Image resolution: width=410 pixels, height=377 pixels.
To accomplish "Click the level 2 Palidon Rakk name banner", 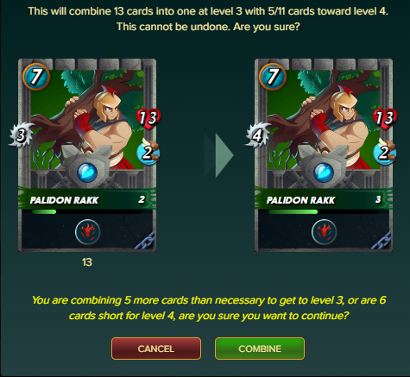I will pyautogui.click(x=87, y=199).
